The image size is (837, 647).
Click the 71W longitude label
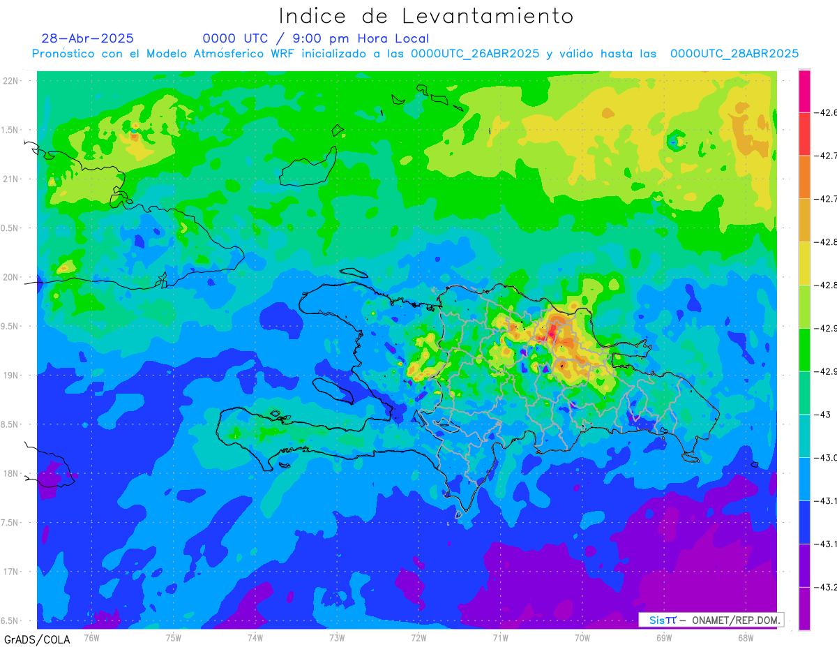tap(500, 637)
